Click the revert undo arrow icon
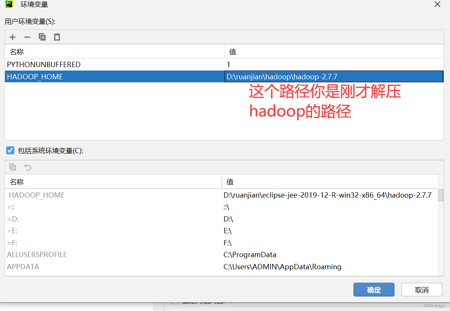Screen dimensions: 450x311 27,167
